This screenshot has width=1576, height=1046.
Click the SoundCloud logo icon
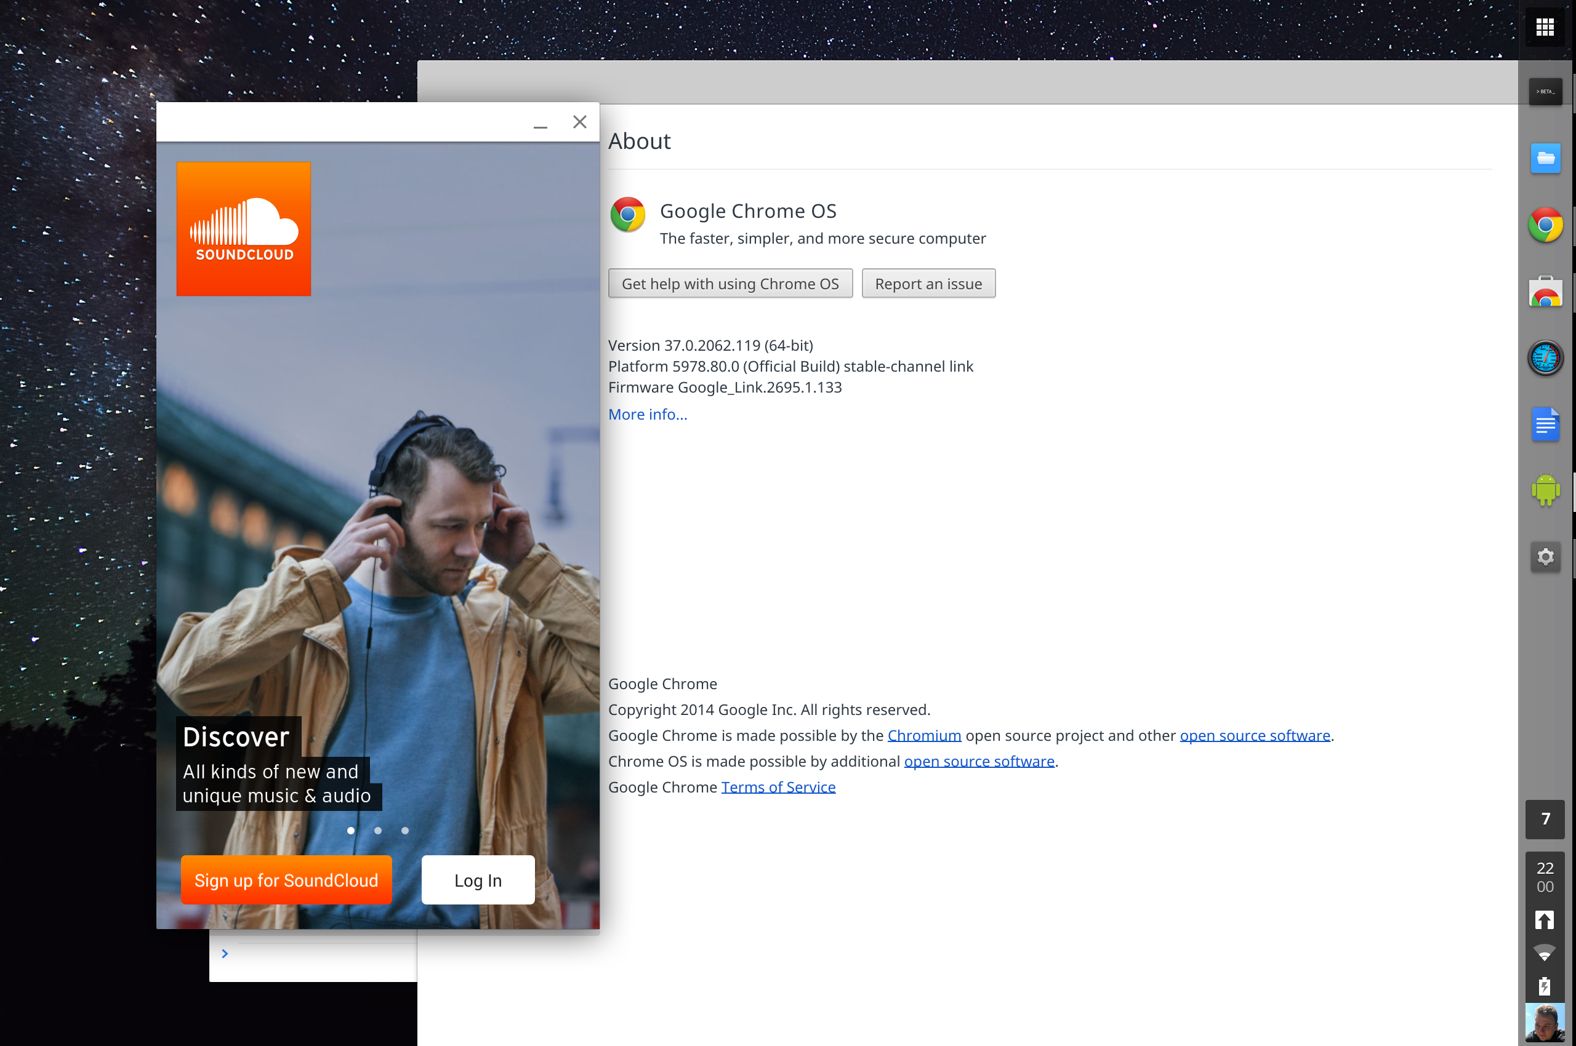(244, 229)
